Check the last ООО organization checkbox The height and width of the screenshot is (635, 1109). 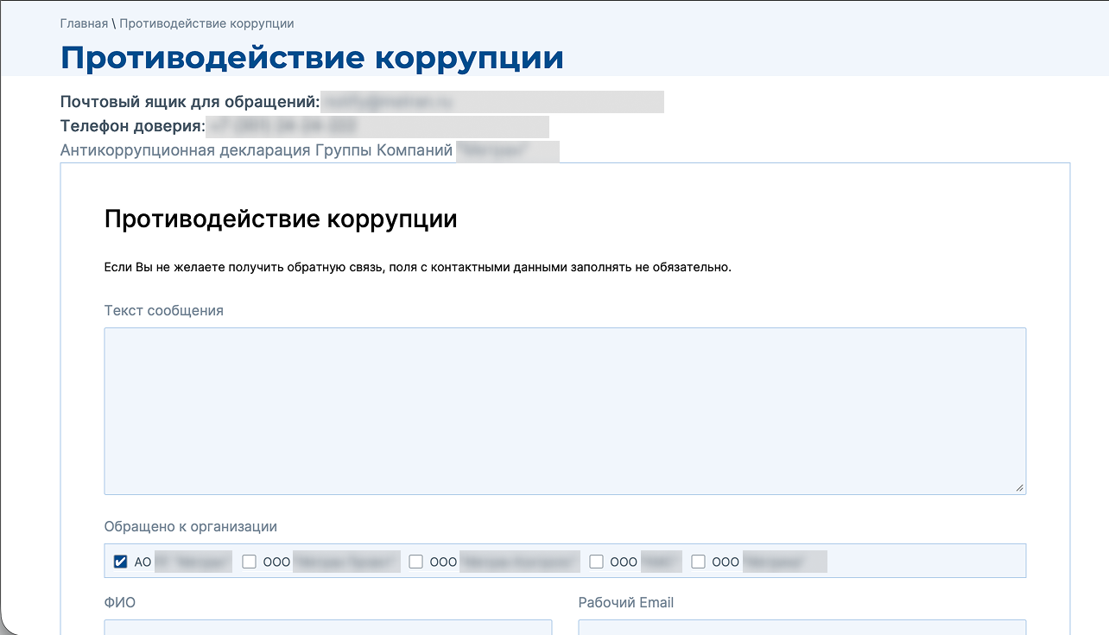[x=698, y=561]
